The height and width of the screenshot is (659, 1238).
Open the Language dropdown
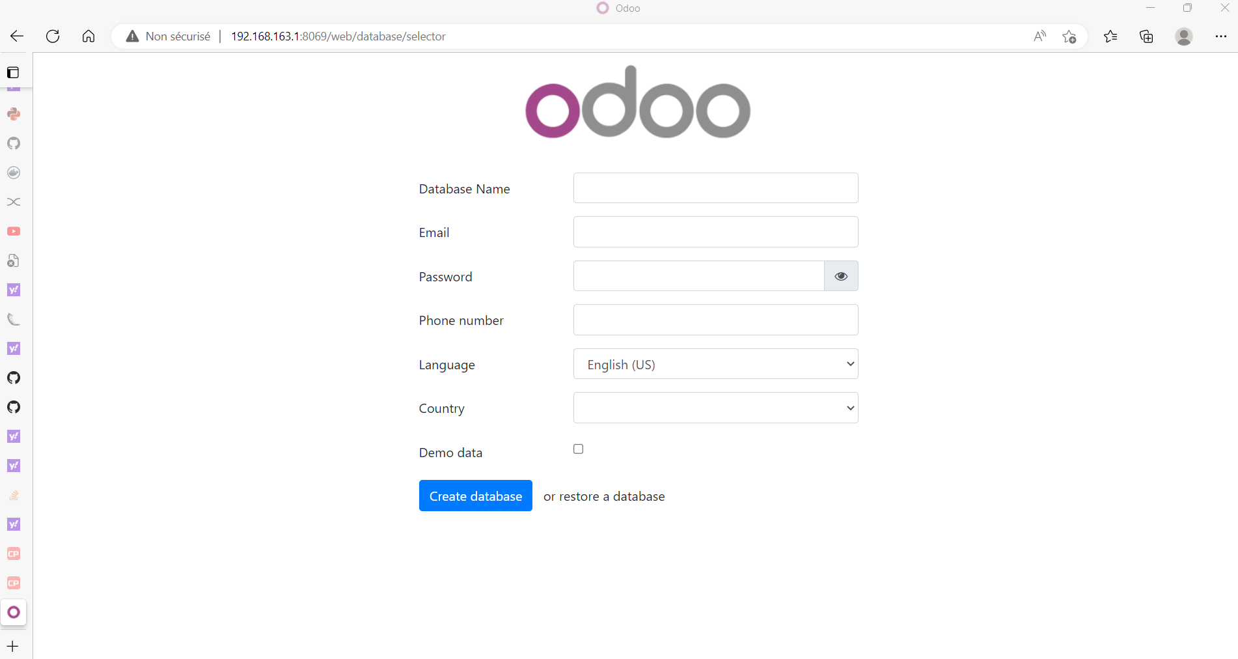(x=715, y=363)
